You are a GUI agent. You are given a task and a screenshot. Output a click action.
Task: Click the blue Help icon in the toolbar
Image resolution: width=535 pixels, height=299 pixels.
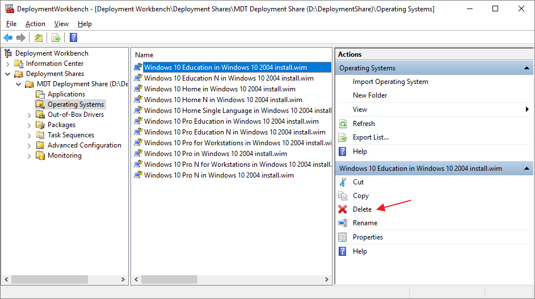click(73, 38)
